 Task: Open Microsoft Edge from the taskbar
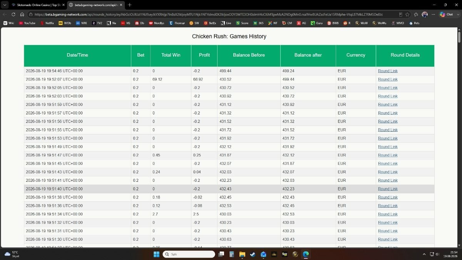(306, 254)
